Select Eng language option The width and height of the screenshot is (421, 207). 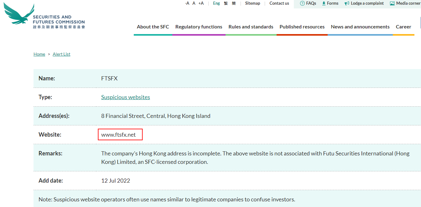(x=216, y=3)
